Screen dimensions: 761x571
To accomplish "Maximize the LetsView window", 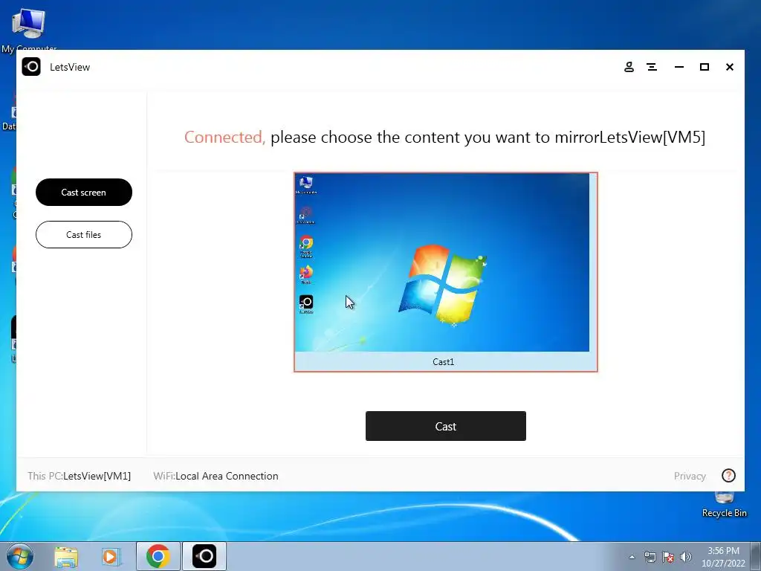I will pos(705,67).
